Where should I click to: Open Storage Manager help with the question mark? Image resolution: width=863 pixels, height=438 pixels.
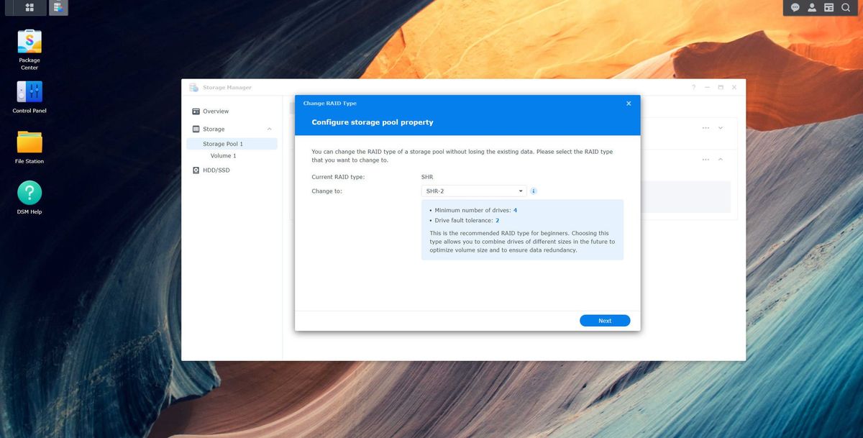click(693, 87)
